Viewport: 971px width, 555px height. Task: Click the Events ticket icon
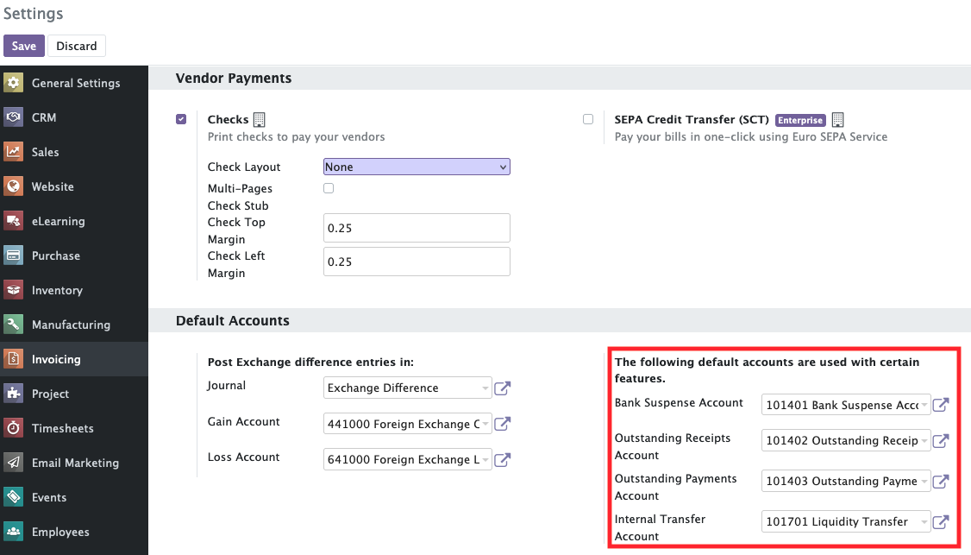(x=13, y=496)
